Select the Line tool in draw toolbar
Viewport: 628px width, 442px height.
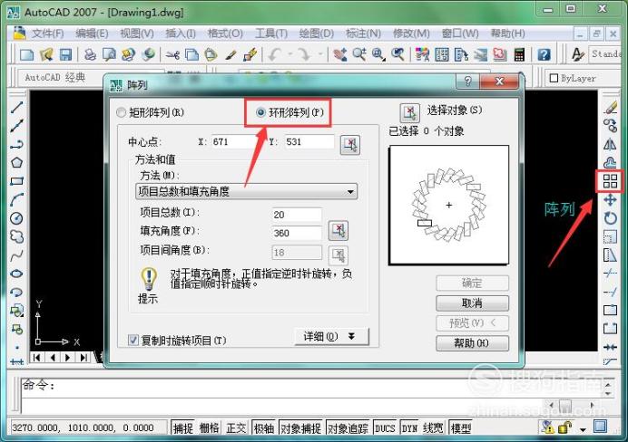pos(16,107)
